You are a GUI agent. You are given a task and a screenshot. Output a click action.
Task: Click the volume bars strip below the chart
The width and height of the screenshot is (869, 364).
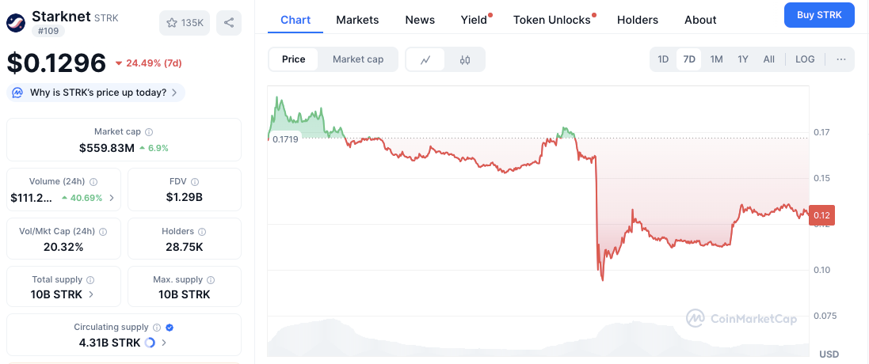point(539,340)
